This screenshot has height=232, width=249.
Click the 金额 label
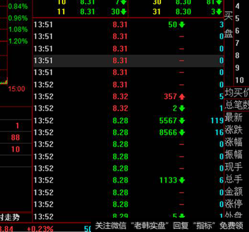[234, 192]
